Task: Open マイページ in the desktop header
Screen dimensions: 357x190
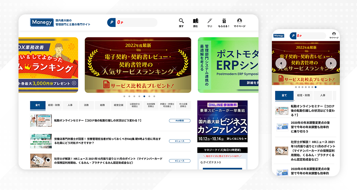Action: click(x=240, y=23)
